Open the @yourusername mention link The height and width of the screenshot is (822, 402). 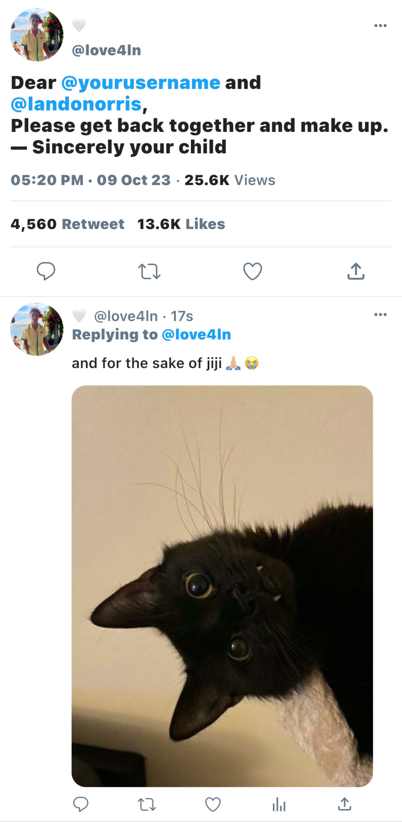[x=141, y=83]
